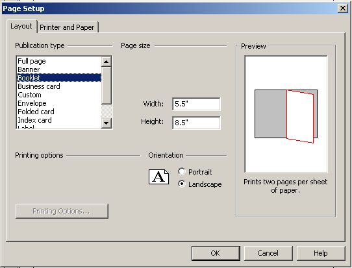352x268 pixels.
Task: Select Folded card publication type
Action: click(59, 112)
